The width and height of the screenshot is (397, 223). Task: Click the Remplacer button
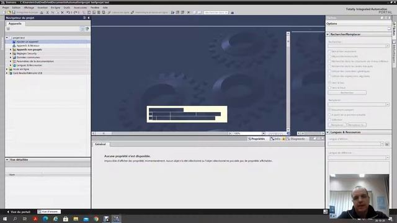[337, 125]
